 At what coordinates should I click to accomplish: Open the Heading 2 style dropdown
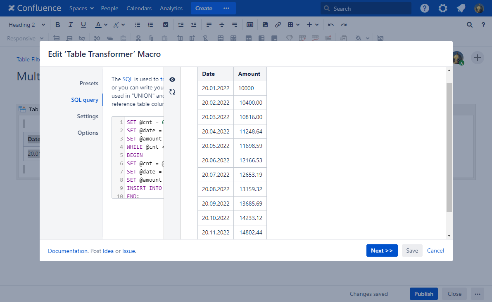27,25
